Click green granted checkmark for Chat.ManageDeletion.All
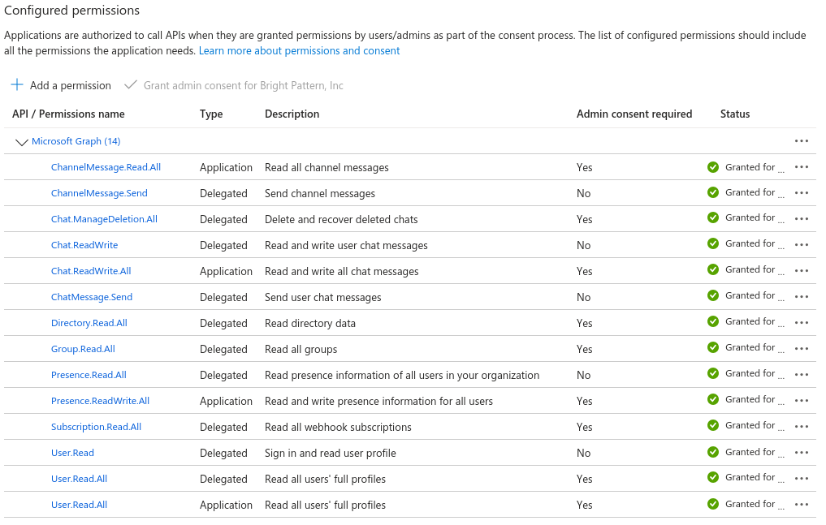The image size is (826, 525). (713, 217)
